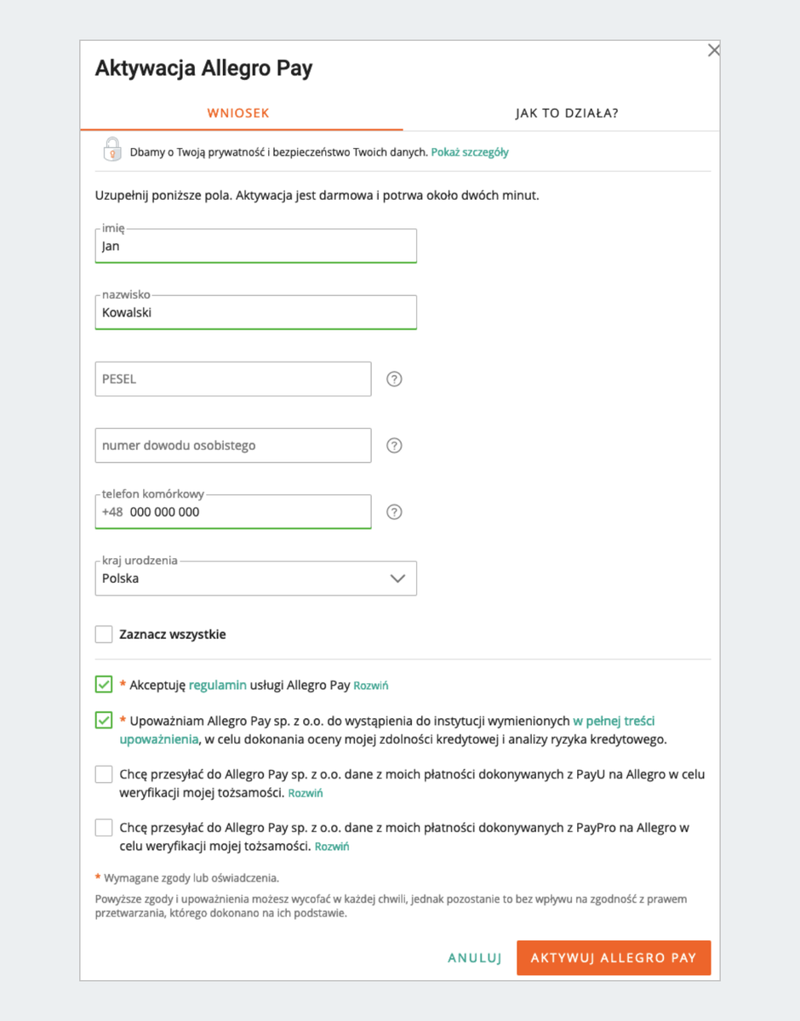Uncheck the credit assessment authorization checkbox
The image size is (800, 1021).
coord(104,721)
